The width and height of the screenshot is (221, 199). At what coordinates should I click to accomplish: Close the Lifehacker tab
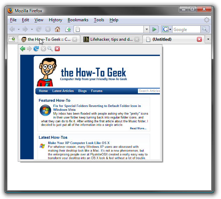[x=137, y=39]
